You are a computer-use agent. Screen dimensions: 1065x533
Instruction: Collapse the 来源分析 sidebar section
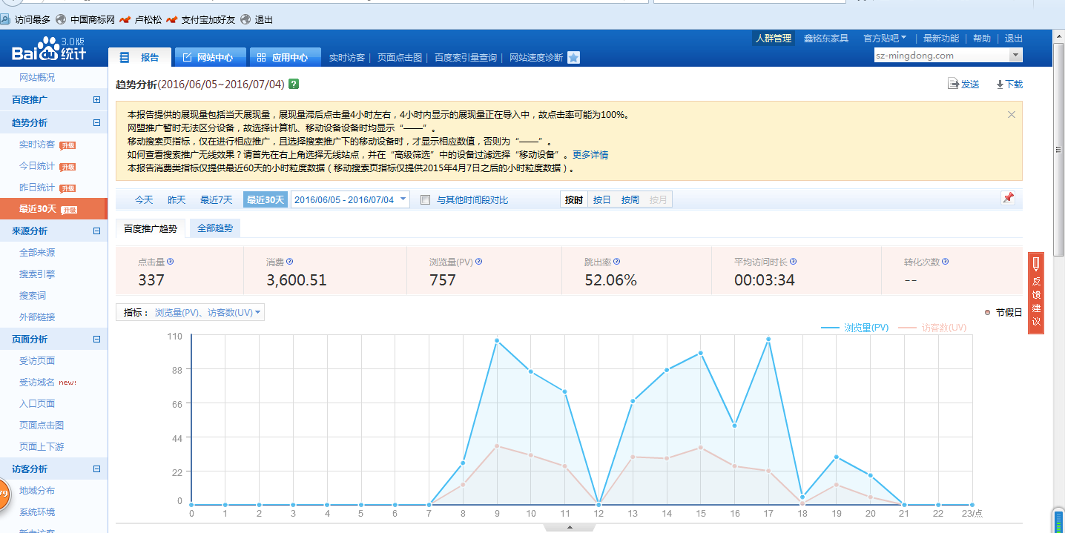coord(96,231)
